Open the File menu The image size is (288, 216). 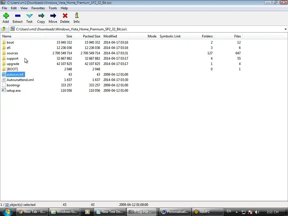[x=4, y=8]
